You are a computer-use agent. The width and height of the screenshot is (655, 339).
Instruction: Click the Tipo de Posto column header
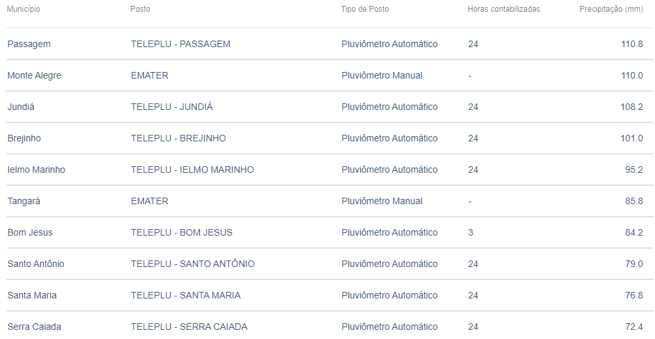[x=365, y=9]
